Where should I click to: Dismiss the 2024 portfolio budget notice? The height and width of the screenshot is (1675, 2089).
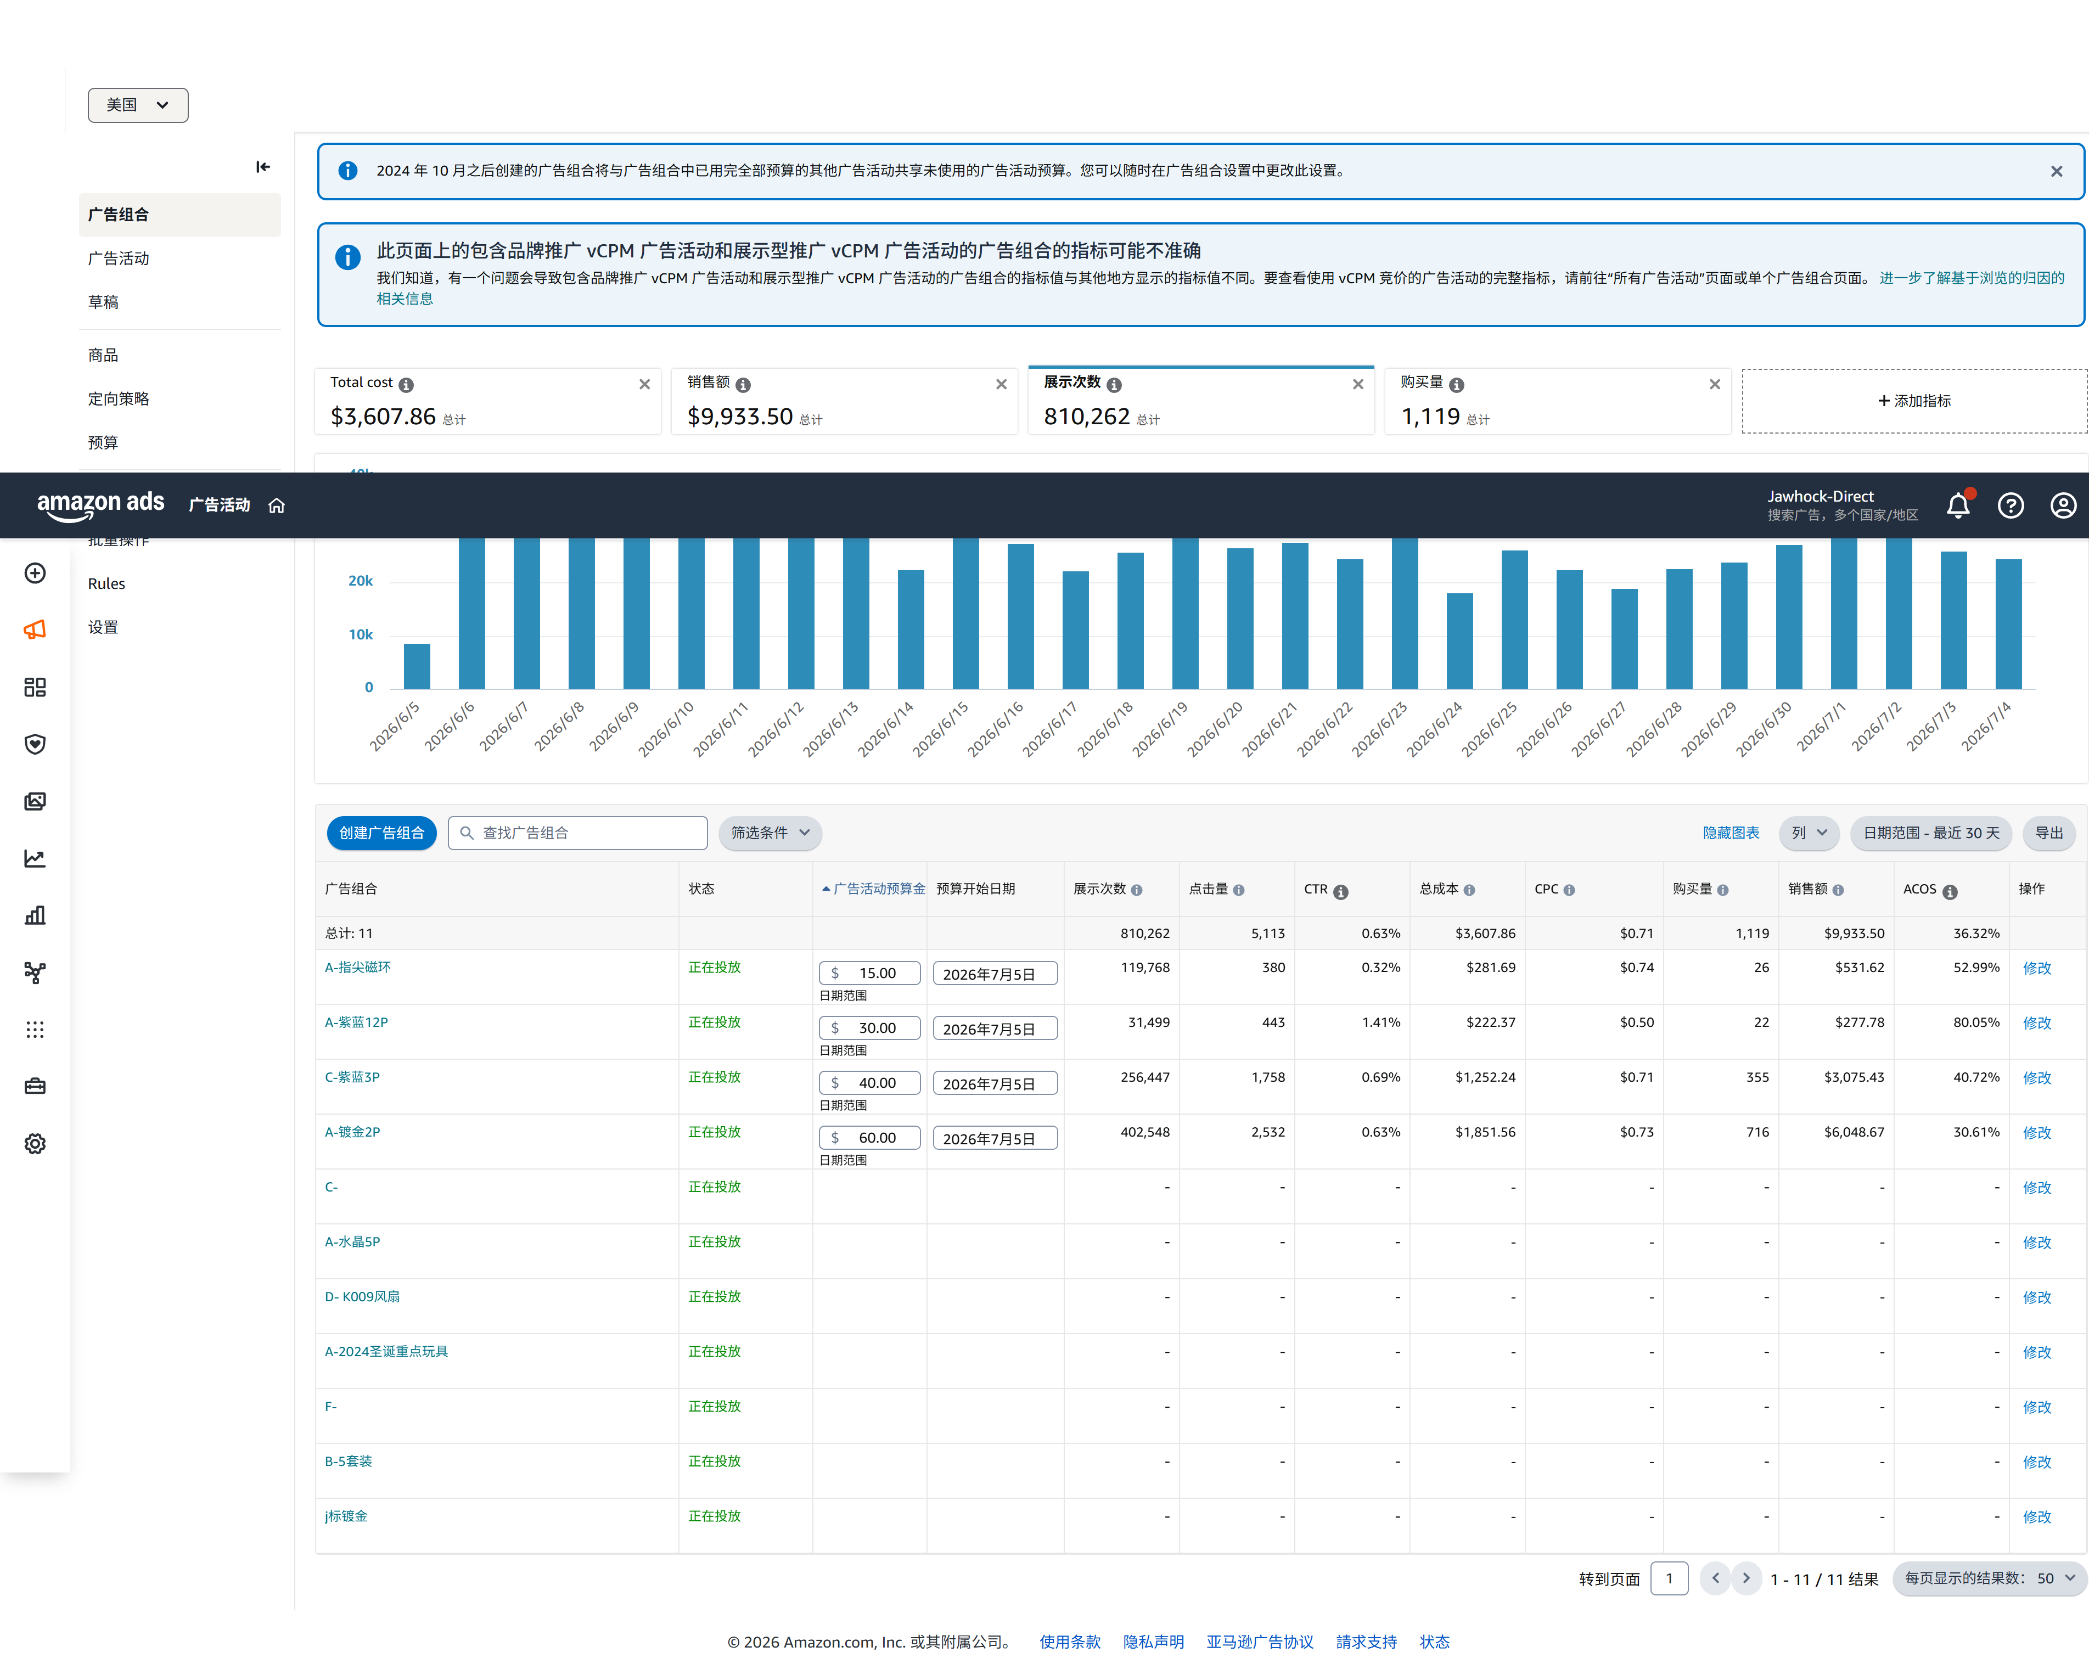(2056, 171)
